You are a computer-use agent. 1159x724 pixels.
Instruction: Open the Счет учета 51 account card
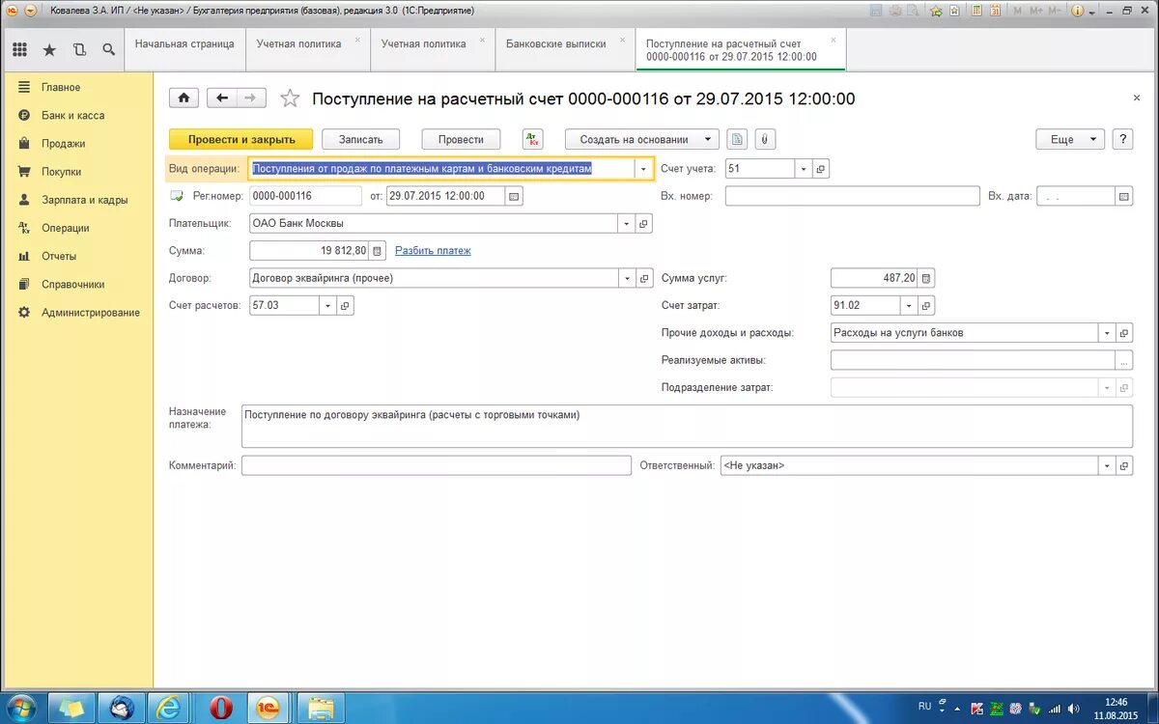[x=821, y=169]
